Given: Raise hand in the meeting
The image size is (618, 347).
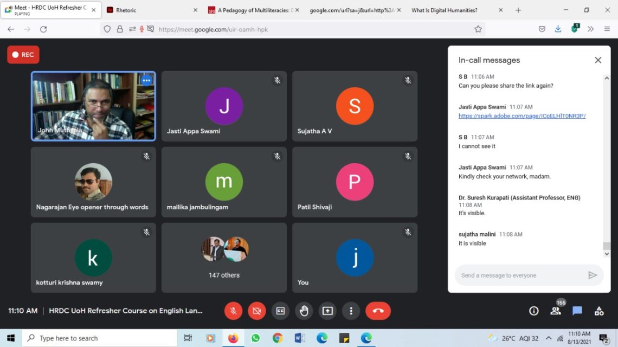Looking at the screenshot, I should click(x=304, y=311).
